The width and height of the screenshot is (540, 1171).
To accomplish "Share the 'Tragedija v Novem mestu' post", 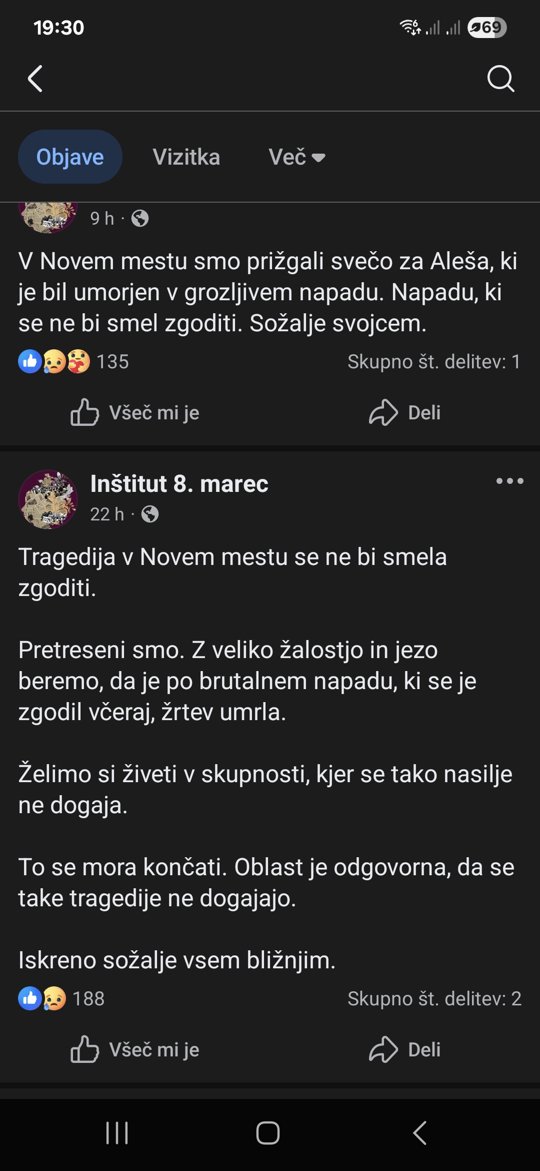I will point(405,1050).
